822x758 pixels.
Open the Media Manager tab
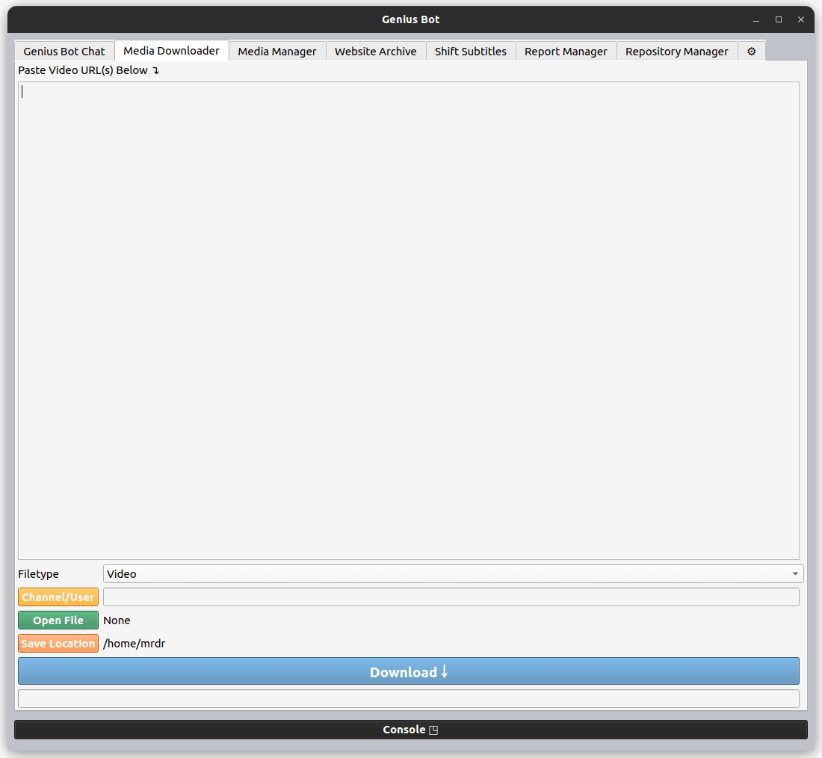click(277, 51)
